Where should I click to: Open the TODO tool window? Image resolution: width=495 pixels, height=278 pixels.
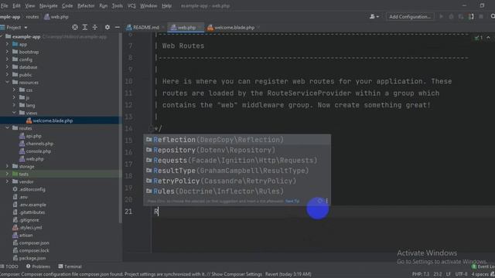(9, 266)
